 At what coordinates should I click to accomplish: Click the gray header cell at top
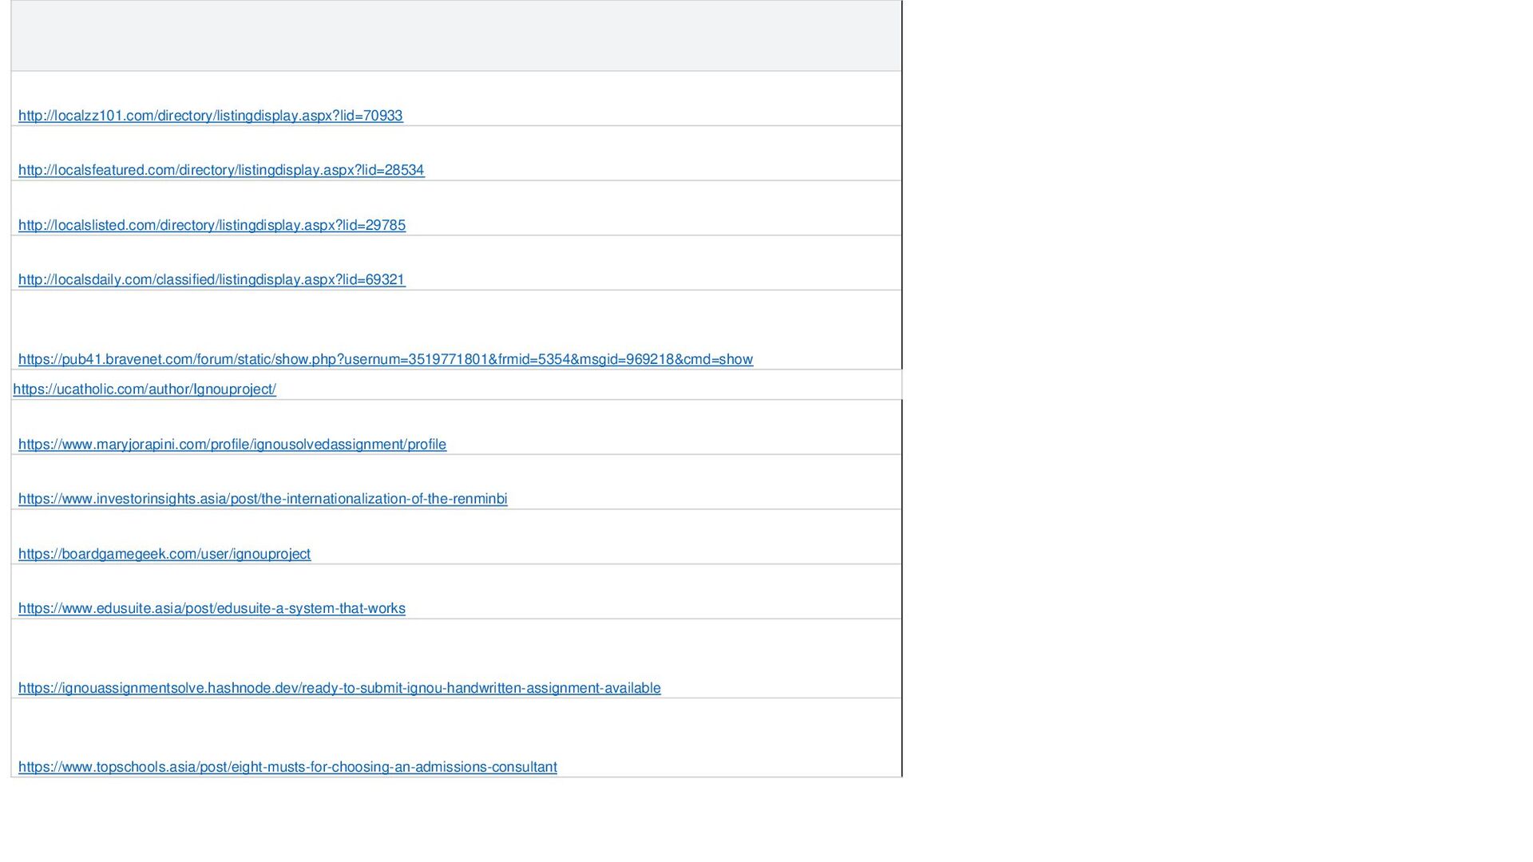point(455,36)
